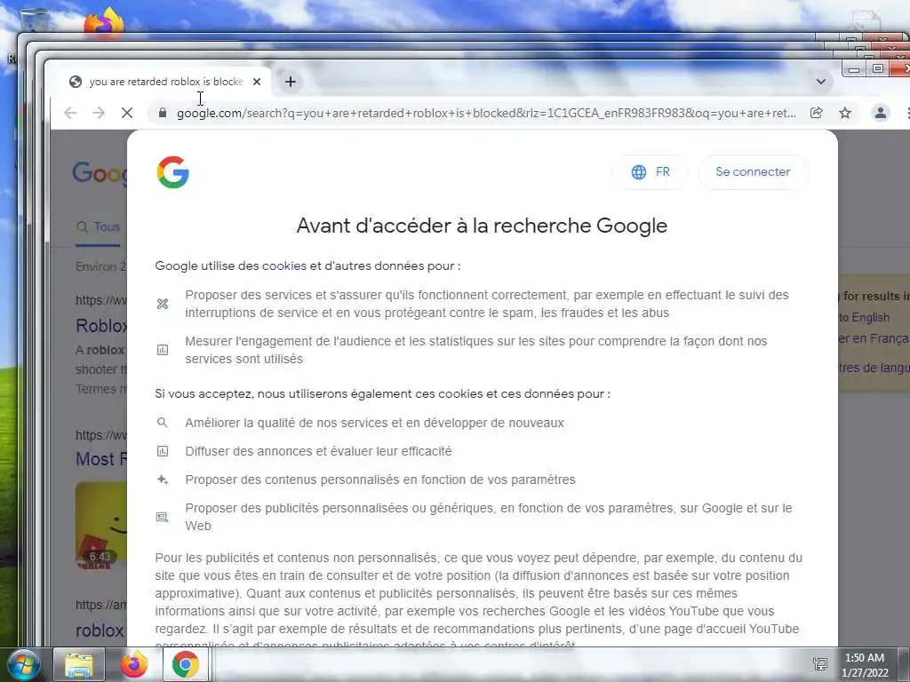Select the 'you are retarded roblox is blocked' tab

165,82
